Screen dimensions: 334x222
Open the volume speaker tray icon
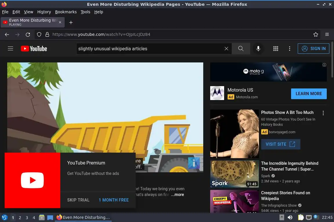[x=290, y=218]
